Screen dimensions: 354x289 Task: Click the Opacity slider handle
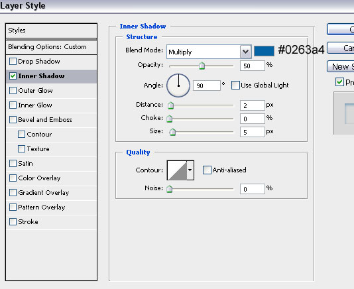coord(202,66)
